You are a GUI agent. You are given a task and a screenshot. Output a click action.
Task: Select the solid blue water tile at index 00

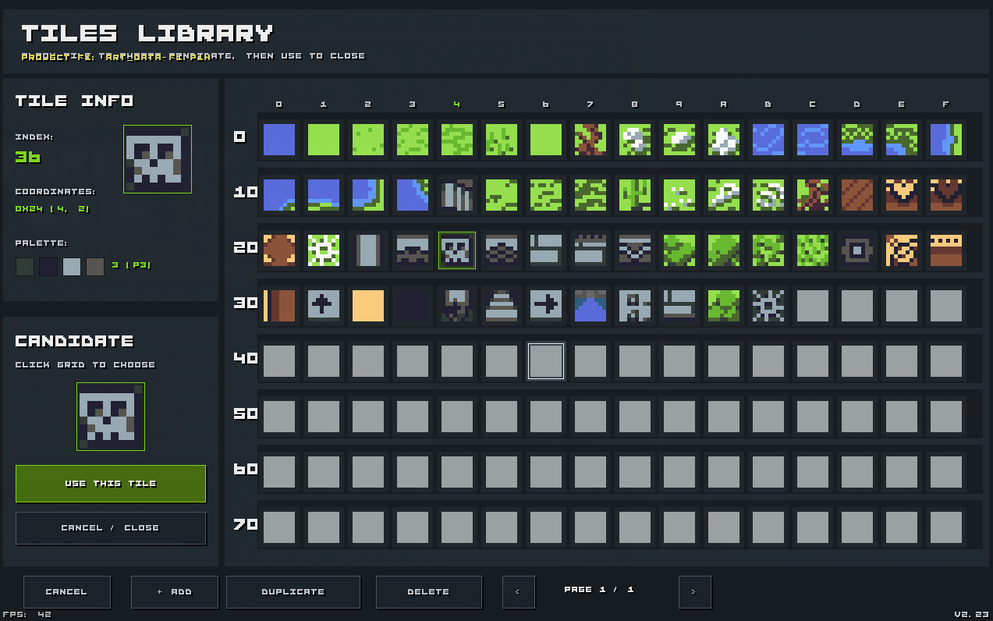(x=279, y=140)
